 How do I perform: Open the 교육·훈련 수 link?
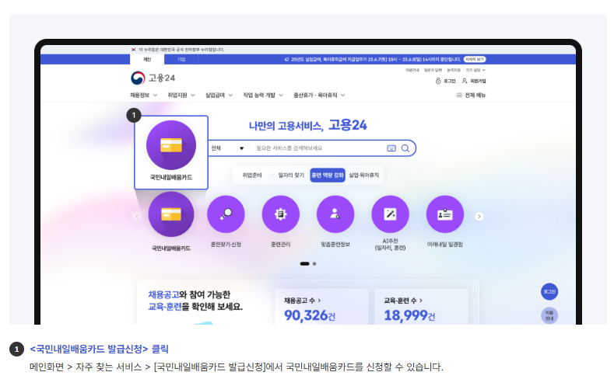click(x=403, y=301)
